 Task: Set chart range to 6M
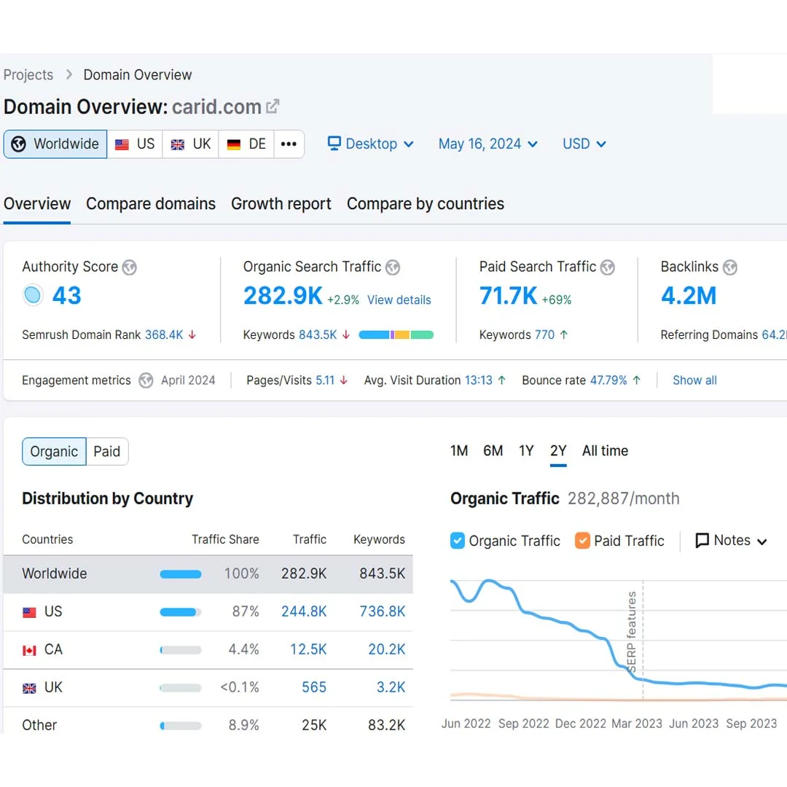click(x=493, y=451)
